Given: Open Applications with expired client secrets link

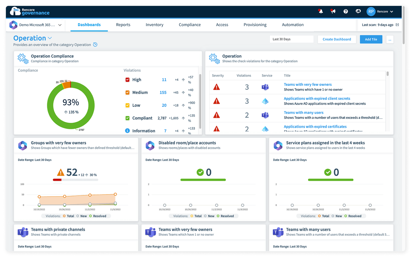Looking at the screenshot, I should 317,98.
